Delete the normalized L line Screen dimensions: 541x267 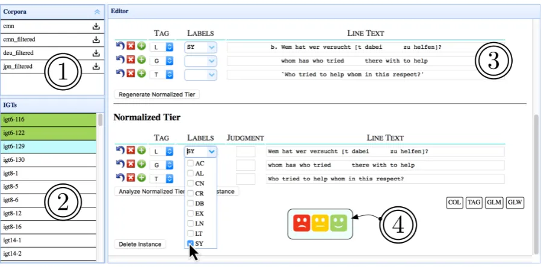(x=131, y=150)
